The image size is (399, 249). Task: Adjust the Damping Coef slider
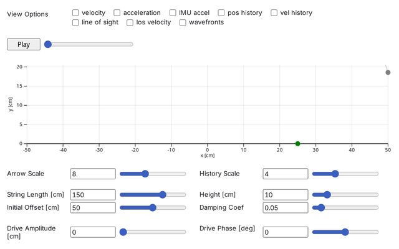[345, 207]
